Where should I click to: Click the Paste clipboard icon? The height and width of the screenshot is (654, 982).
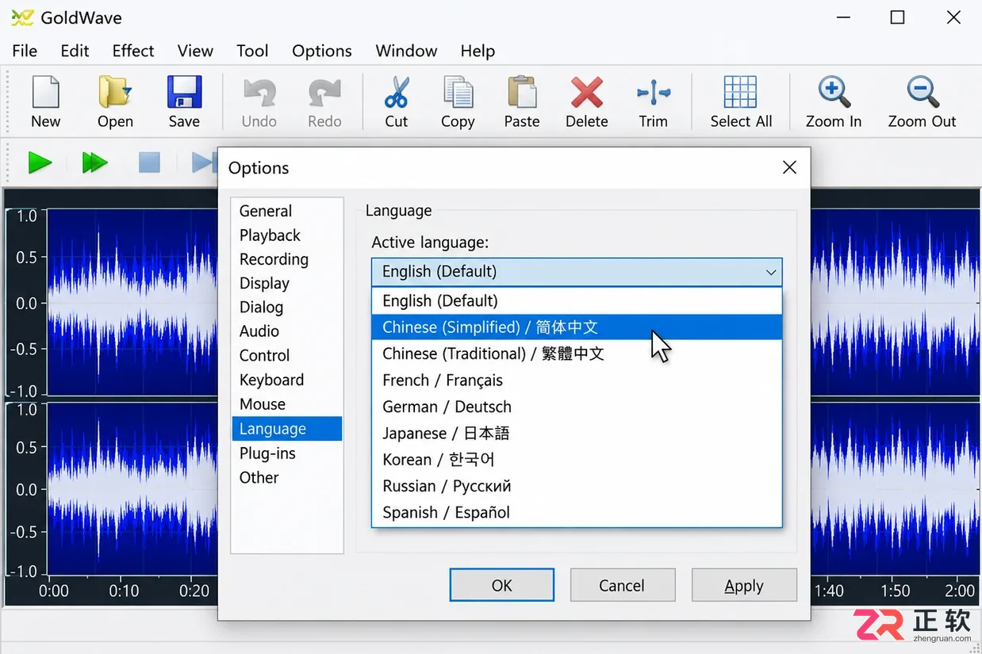522,92
